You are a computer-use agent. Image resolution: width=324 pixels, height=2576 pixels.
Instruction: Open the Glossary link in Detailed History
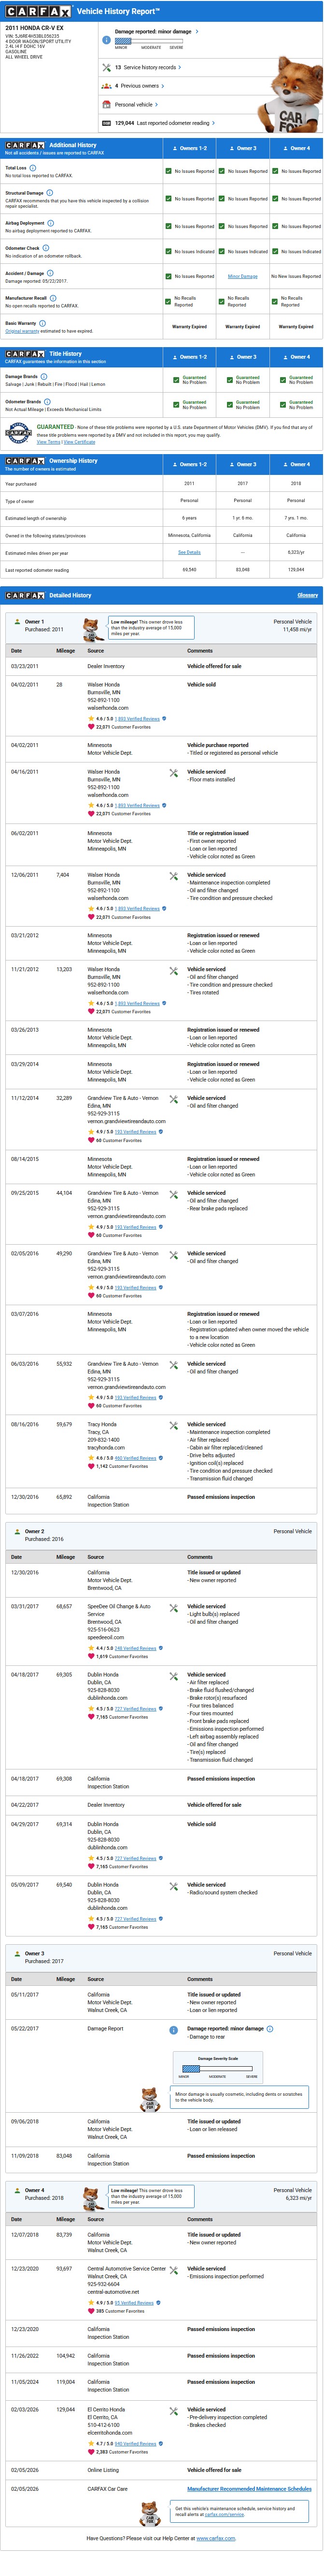point(307,595)
